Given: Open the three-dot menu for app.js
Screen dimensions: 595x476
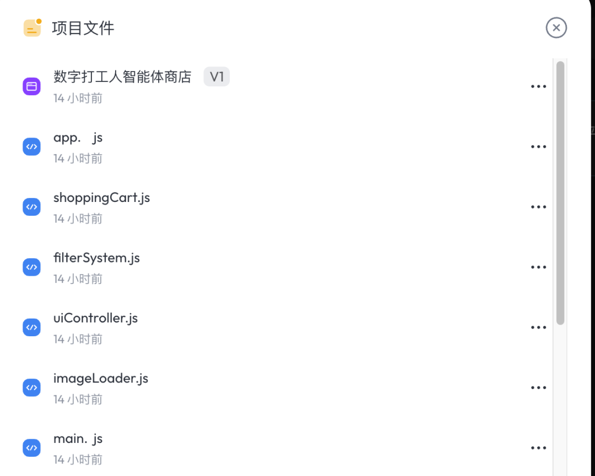Looking at the screenshot, I should click(x=538, y=147).
